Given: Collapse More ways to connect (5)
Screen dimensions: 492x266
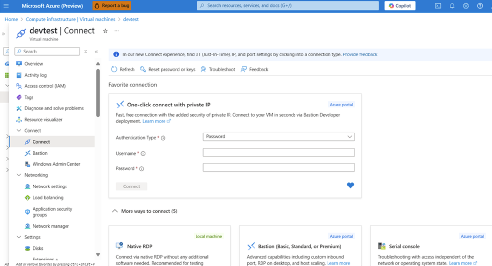Looking at the screenshot, I should pos(145,211).
